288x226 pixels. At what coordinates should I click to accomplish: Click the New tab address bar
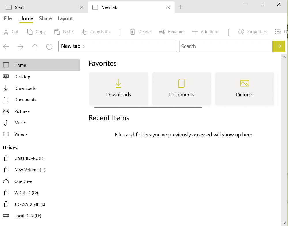118,46
